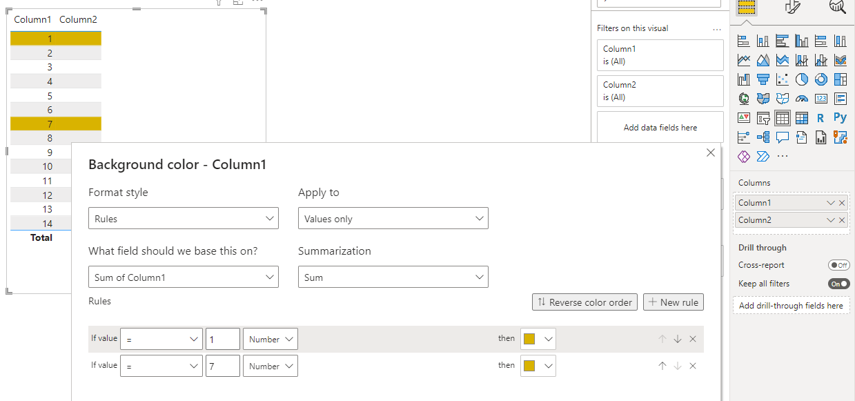855x401 pixels.
Task: Click the Column2 table header
Action: pyautogui.click(x=78, y=19)
